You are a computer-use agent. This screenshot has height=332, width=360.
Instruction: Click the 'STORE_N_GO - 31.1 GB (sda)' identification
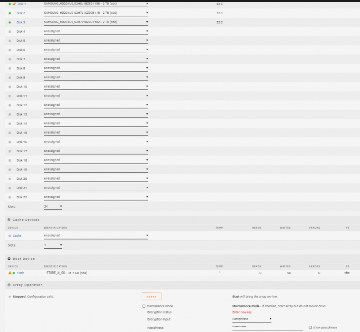pyautogui.click(x=67, y=273)
